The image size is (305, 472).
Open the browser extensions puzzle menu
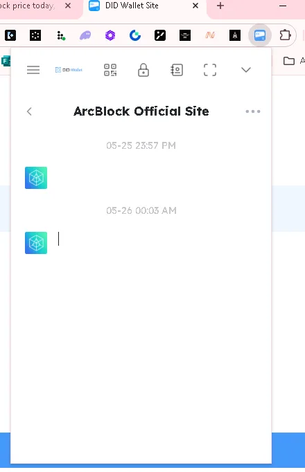285,35
